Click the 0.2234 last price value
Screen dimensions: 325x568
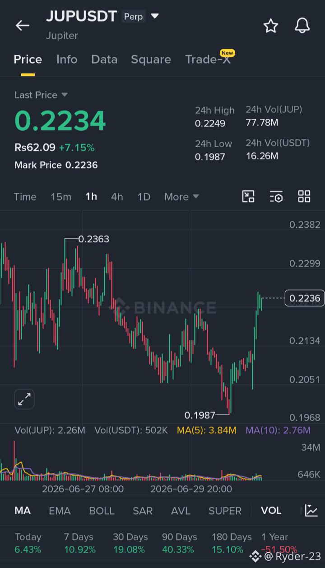pyautogui.click(x=60, y=121)
